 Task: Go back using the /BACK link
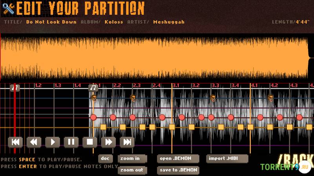[296, 160]
